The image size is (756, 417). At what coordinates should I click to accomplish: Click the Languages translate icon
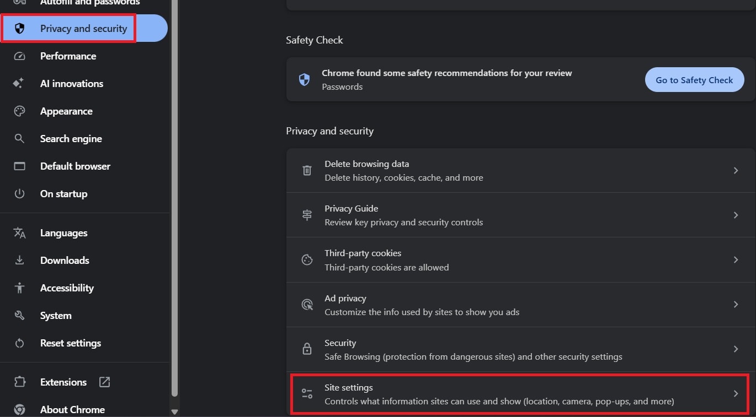click(19, 233)
